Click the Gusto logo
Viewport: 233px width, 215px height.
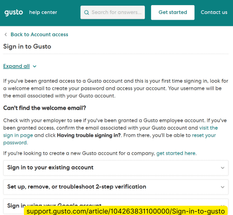point(14,13)
